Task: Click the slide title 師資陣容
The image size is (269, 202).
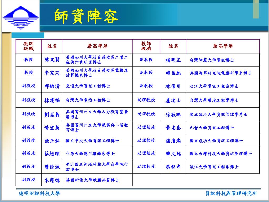Action: click(x=86, y=16)
